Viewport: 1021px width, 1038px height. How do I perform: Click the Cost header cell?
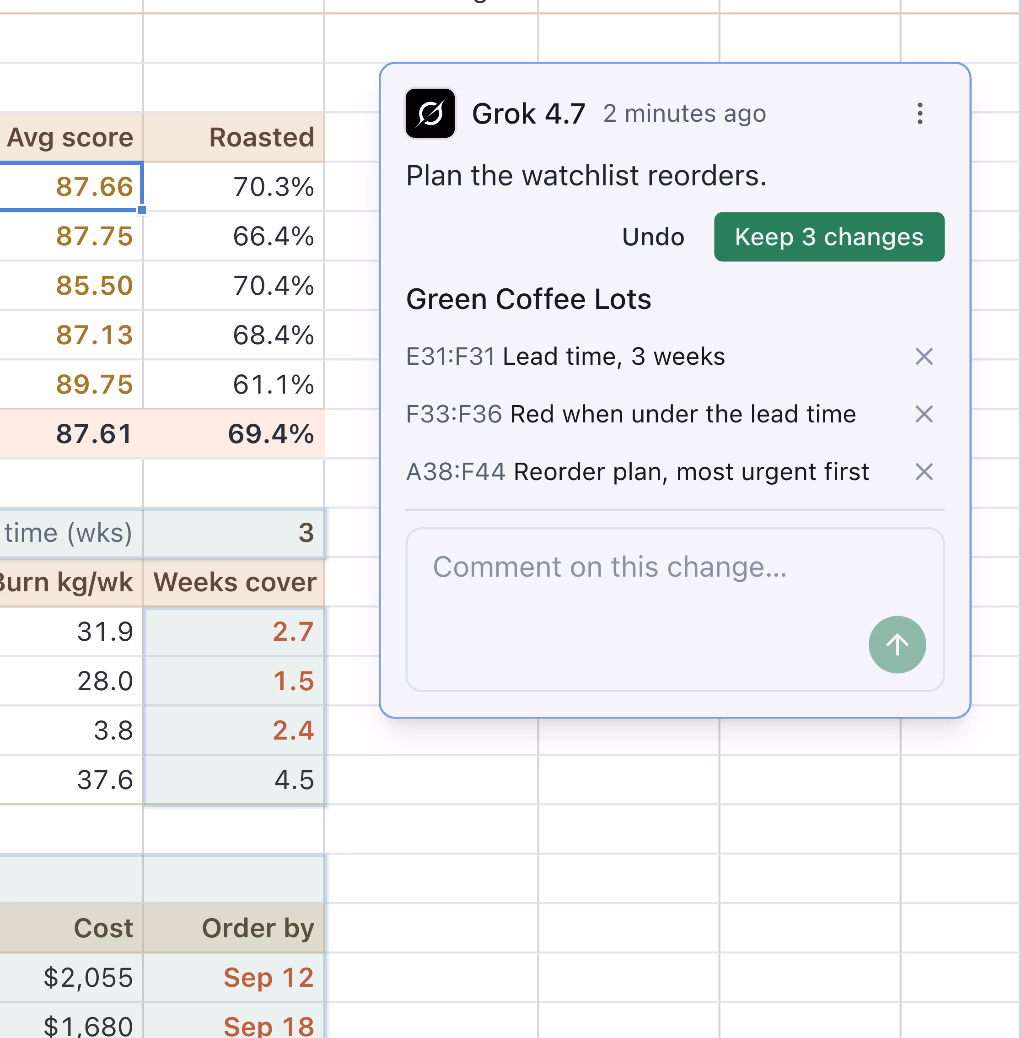71,928
